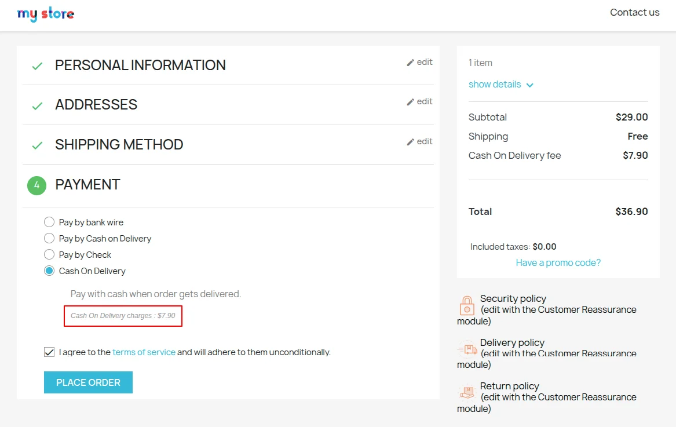This screenshot has width=676, height=427.
Task: Click the pencil icon for Shipping Method
Action: point(411,143)
